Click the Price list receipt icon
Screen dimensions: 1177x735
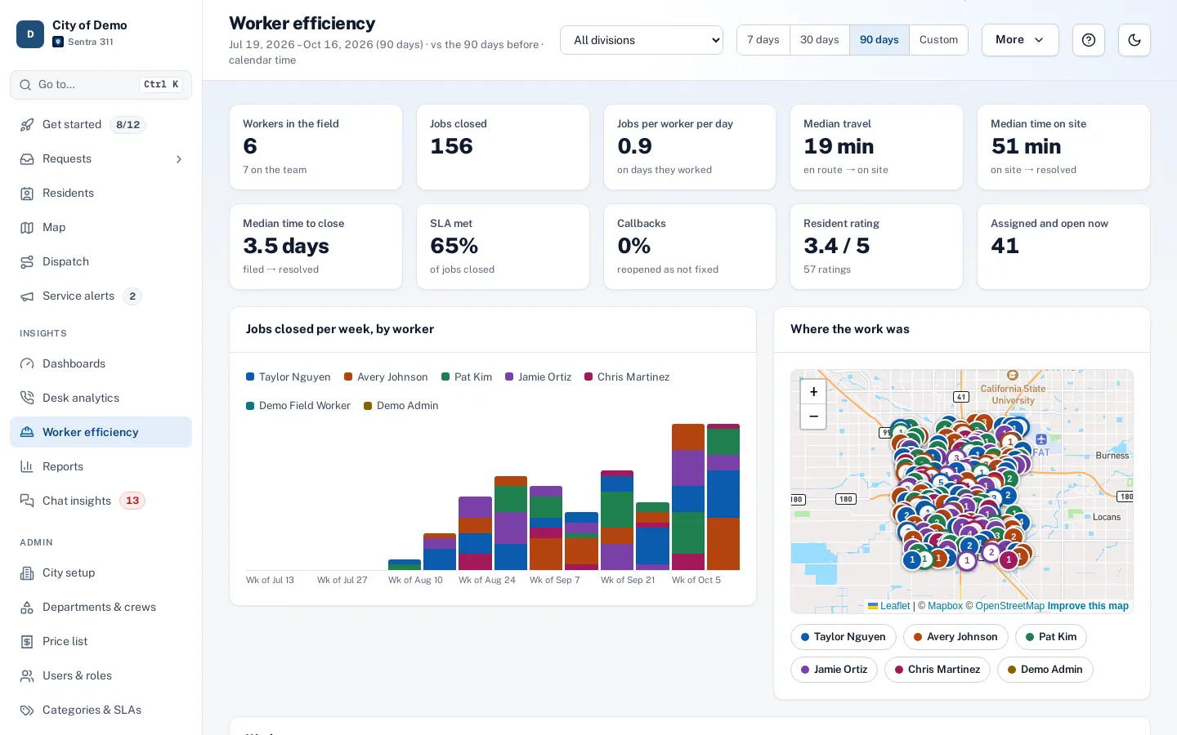point(27,641)
